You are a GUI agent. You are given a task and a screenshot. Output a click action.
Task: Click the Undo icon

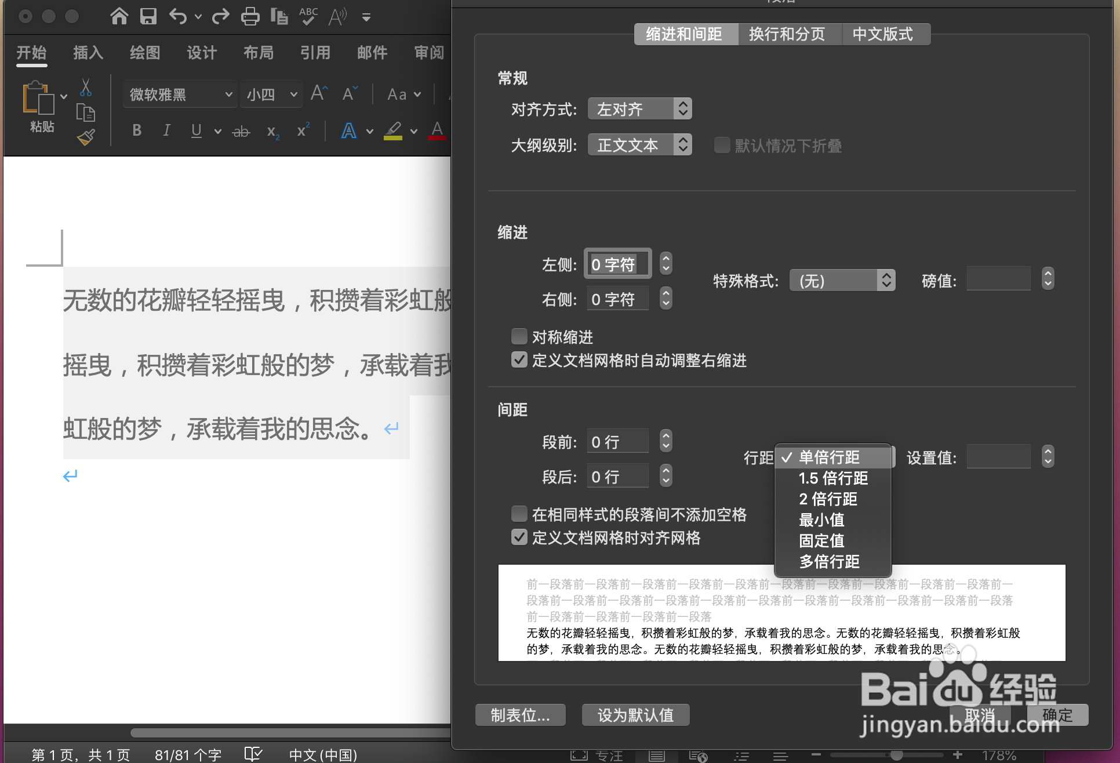coord(179,16)
